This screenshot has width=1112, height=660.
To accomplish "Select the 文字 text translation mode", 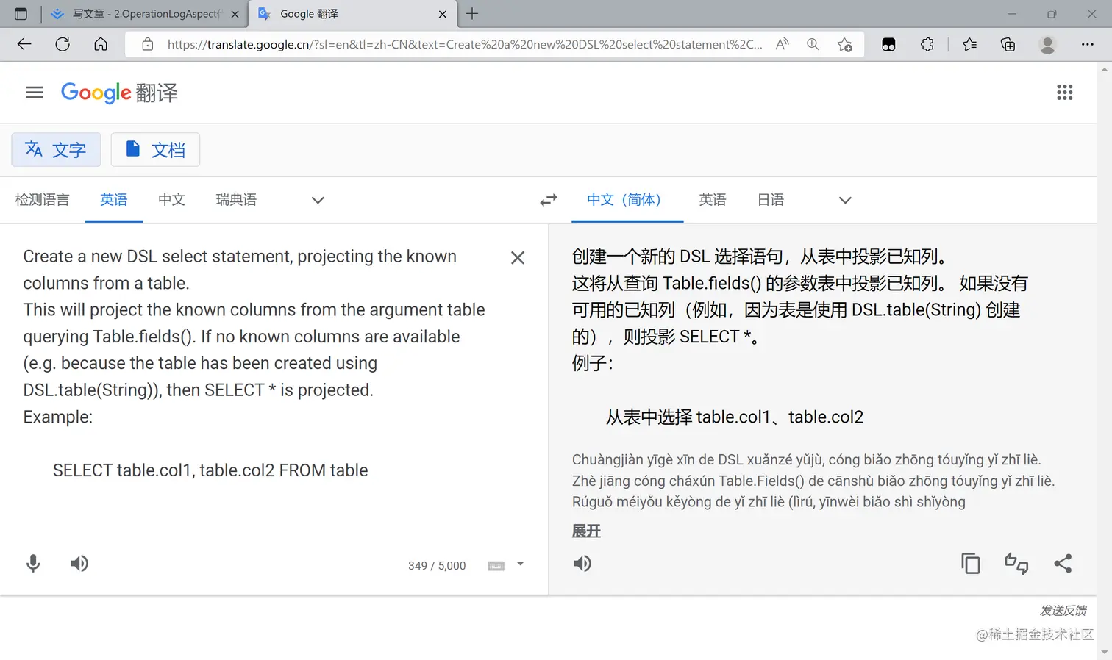I will click(x=56, y=150).
